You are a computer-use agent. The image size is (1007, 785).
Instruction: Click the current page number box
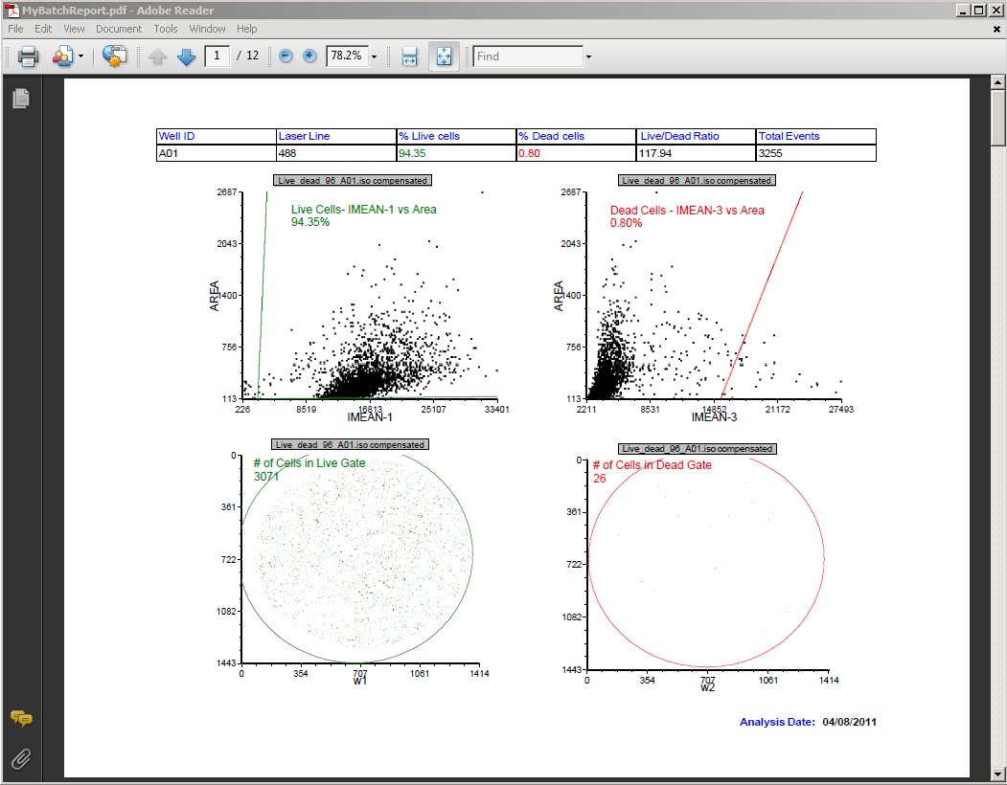pos(217,56)
